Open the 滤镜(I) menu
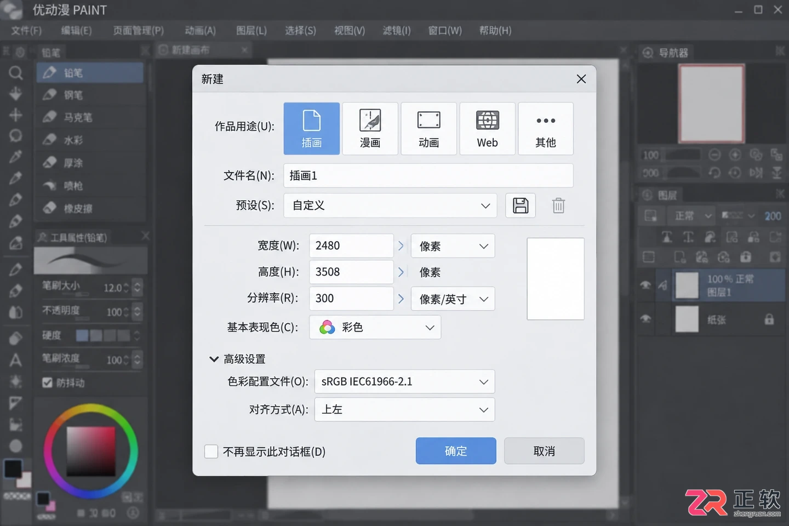This screenshot has height=526, width=789. (397, 31)
